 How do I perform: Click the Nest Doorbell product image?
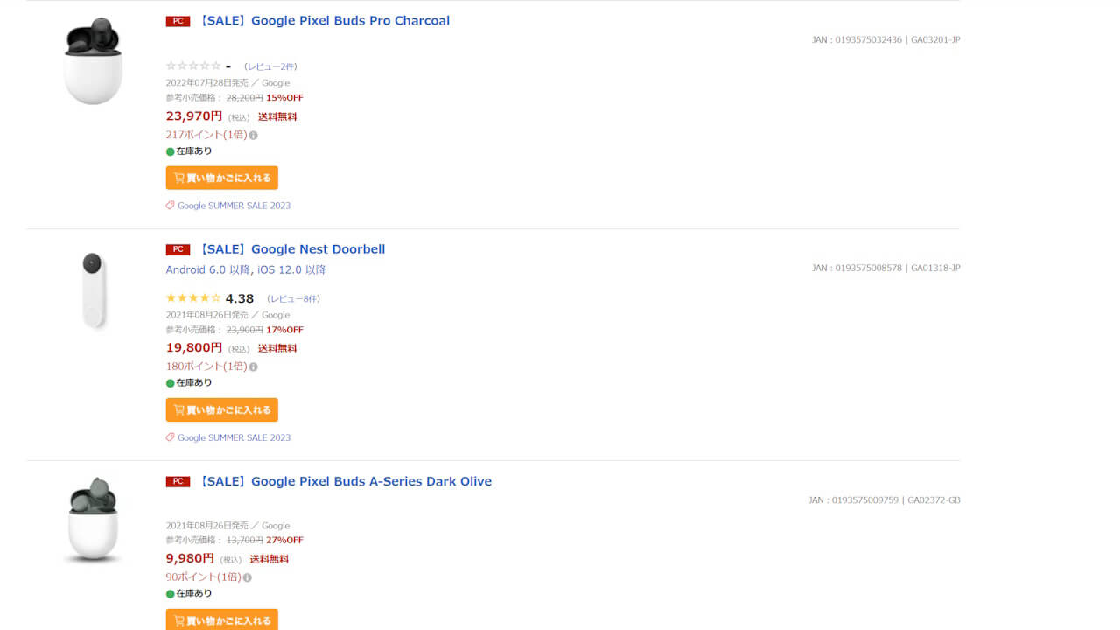pyautogui.click(x=93, y=290)
